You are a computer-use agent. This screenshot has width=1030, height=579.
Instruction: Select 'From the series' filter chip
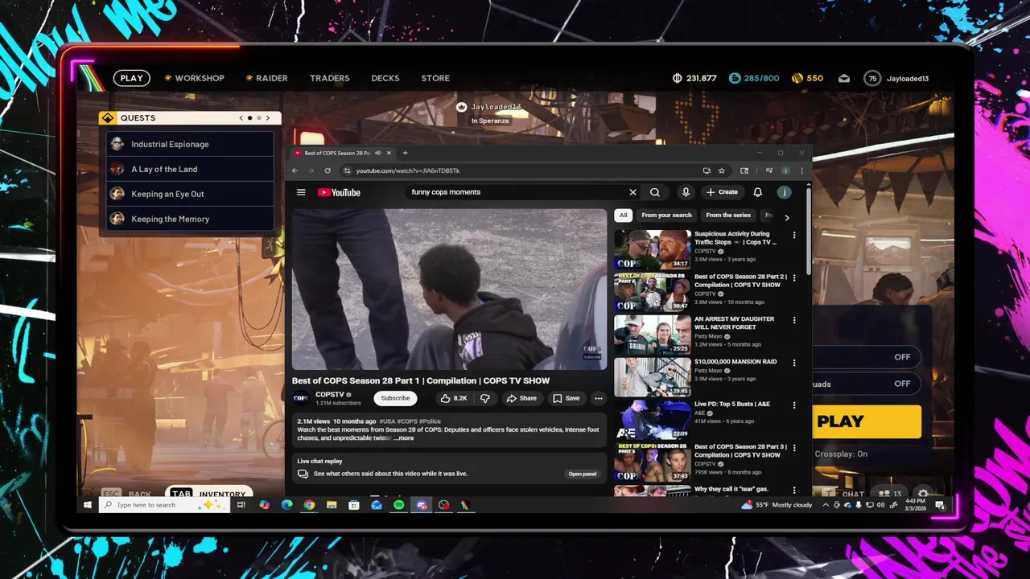(728, 216)
